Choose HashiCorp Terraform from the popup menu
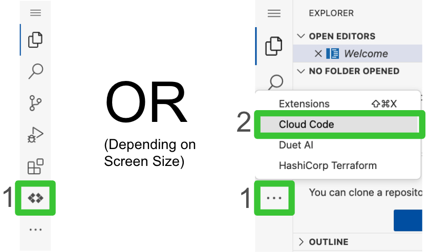This screenshot has width=428, height=252. (x=328, y=165)
